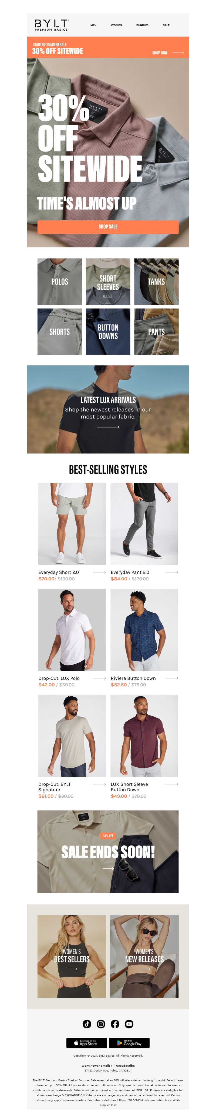Click the arrow beside Riviera Button Down
The image size is (216, 1120).
[172, 678]
